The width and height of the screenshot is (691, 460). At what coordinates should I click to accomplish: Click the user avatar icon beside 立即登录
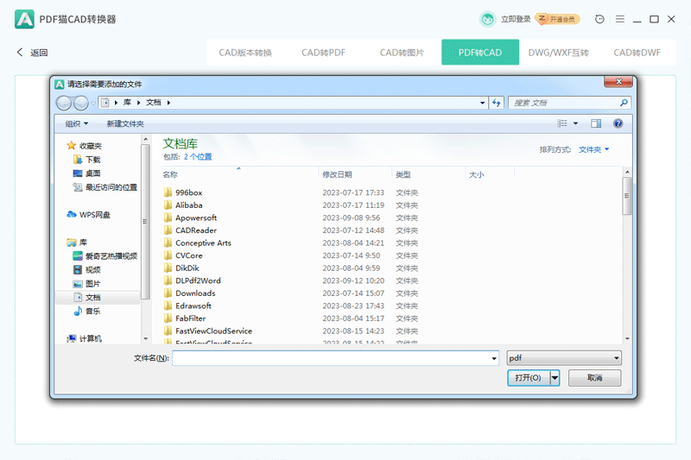tap(488, 19)
